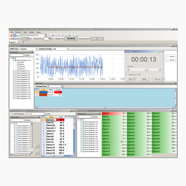Image resolution: width=186 pixels, height=186 pixels.
Task: Check All in realtime table equipment tree
Action: pos(14,124)
